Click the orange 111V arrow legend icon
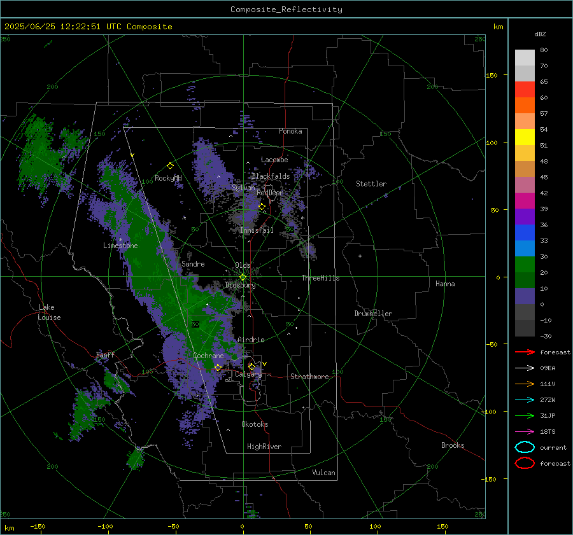This screenshot has width=573, height=535. pos(525,384)
